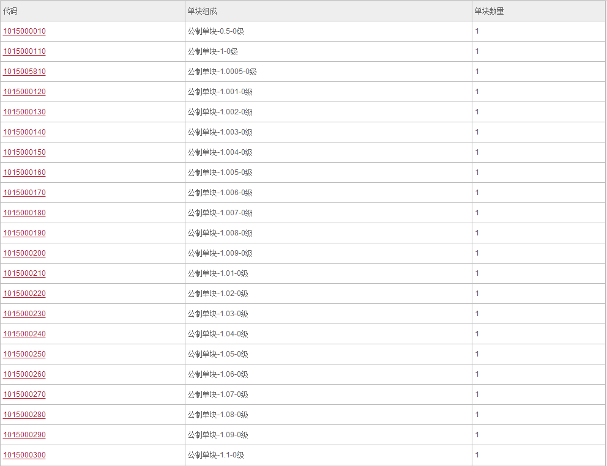Select cell 公制单块-1.002-0级
The image size is (607, 466).
pyautogui.click(x=328, y=112)
